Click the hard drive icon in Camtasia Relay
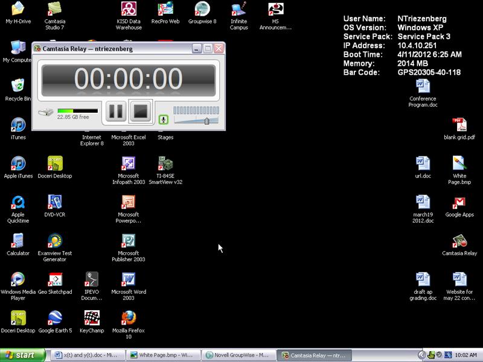The image size is (483, 362). [x=46, y=112]
